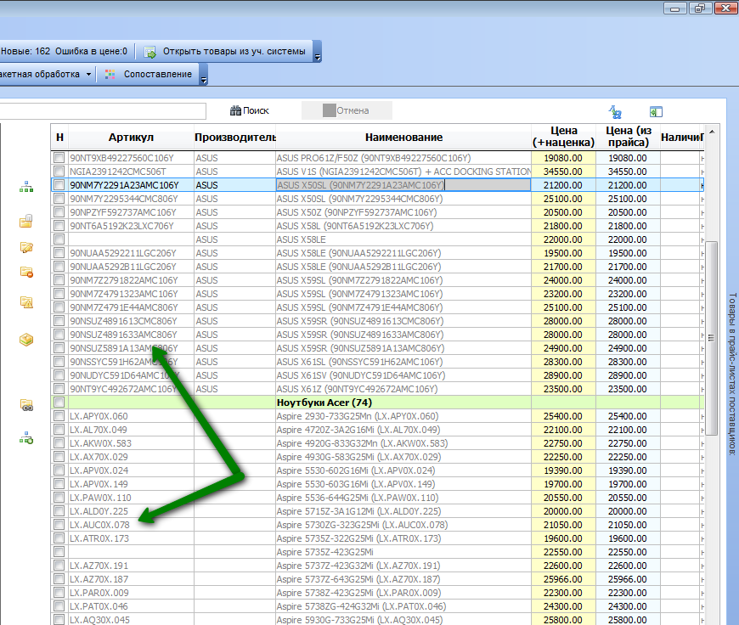
Task: Click the table vertical scrollbar thumb
Action: pyautogui.click(x=711, y=338)
